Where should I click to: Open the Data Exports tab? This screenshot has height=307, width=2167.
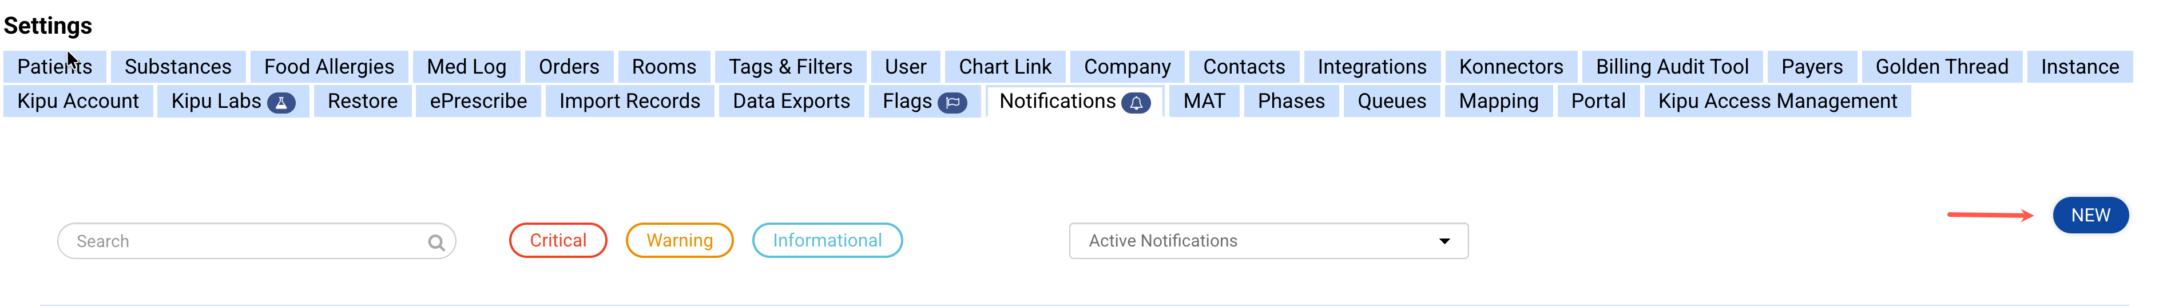click(x=791, y=102)
